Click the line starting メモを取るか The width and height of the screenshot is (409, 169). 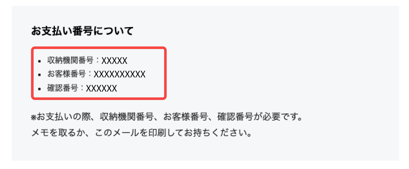click(x=142, y=133)
